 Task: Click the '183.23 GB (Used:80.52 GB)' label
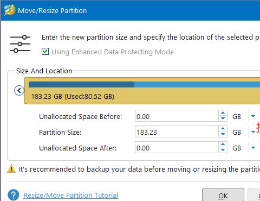tap(73, 96)
